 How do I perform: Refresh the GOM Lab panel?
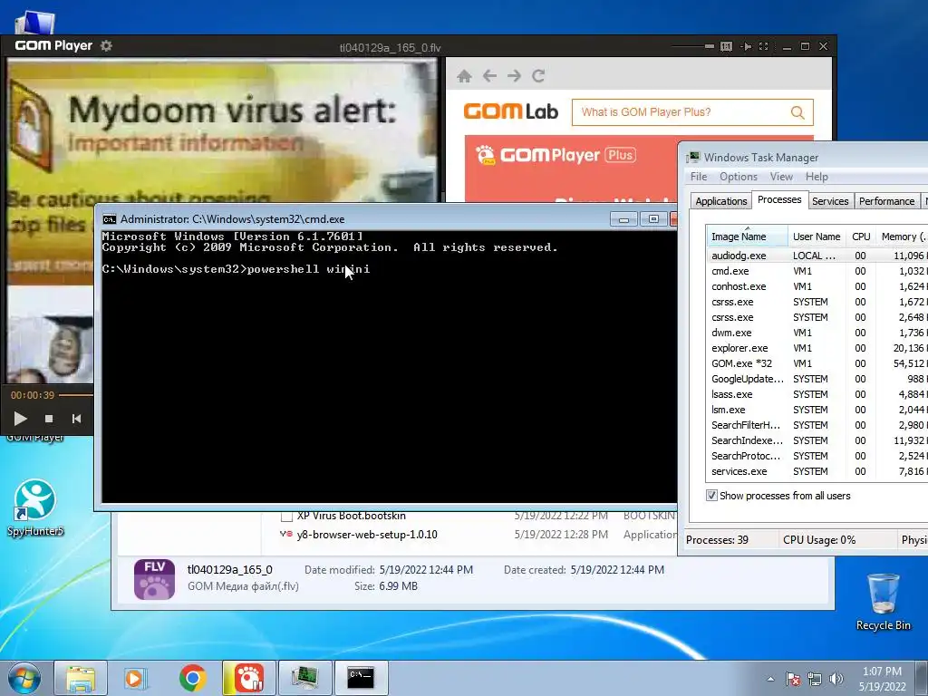538,76
